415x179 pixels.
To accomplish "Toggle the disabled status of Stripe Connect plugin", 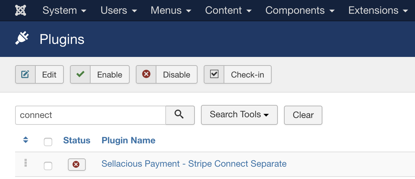I will coord(76,165).
